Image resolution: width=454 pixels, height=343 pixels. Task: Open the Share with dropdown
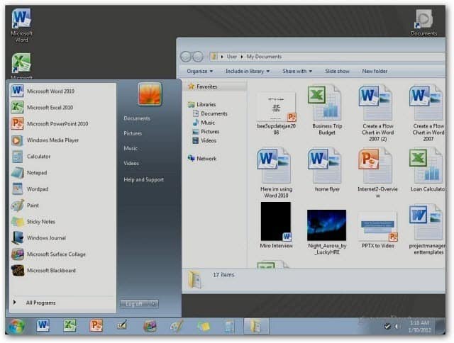[x=297, y=71]
